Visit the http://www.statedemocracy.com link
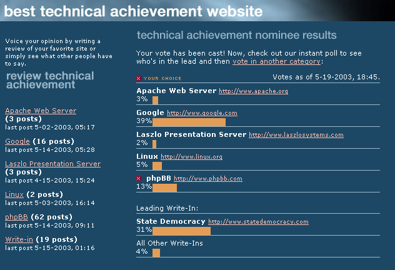 point(258,222)
